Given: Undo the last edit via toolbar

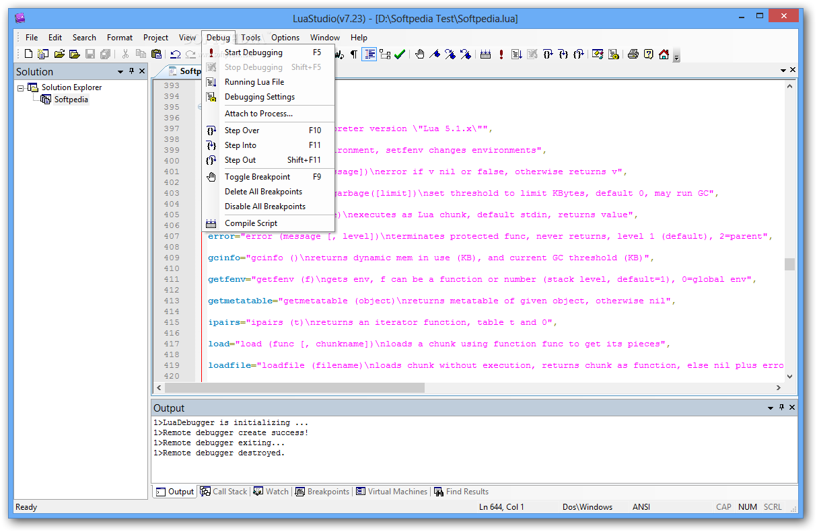Looking at the screenshot, I should (x=175, y=54).
